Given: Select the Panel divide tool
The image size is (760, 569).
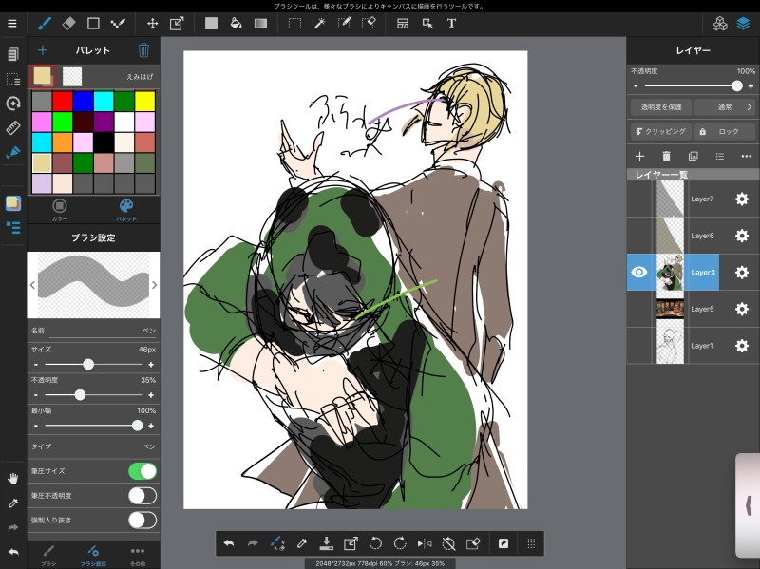Looking at the screenshot, I should click(x=402, y=23).
